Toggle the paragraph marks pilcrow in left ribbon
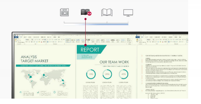Image resolution: width=201 pixels, height=104 pixels. pos(64,40)
